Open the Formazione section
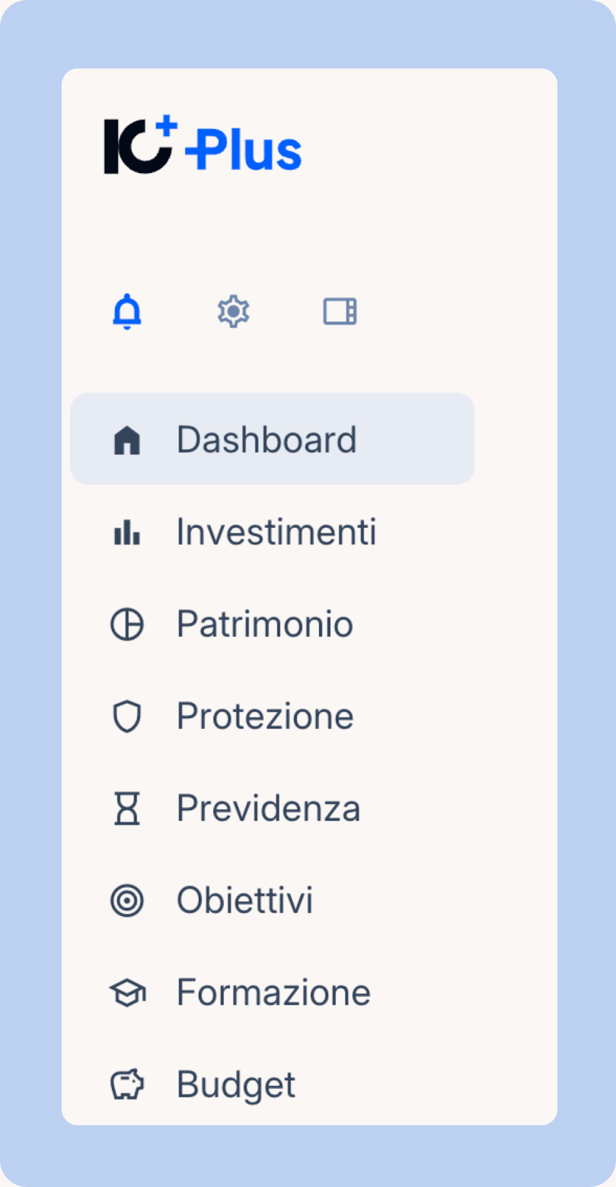This screenshot has width=616, height=1187. (273, 993)
